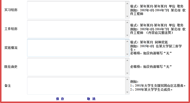Hit the scroll-down arrow in 奖惩情况 box
190x103 pixels.
127,54
